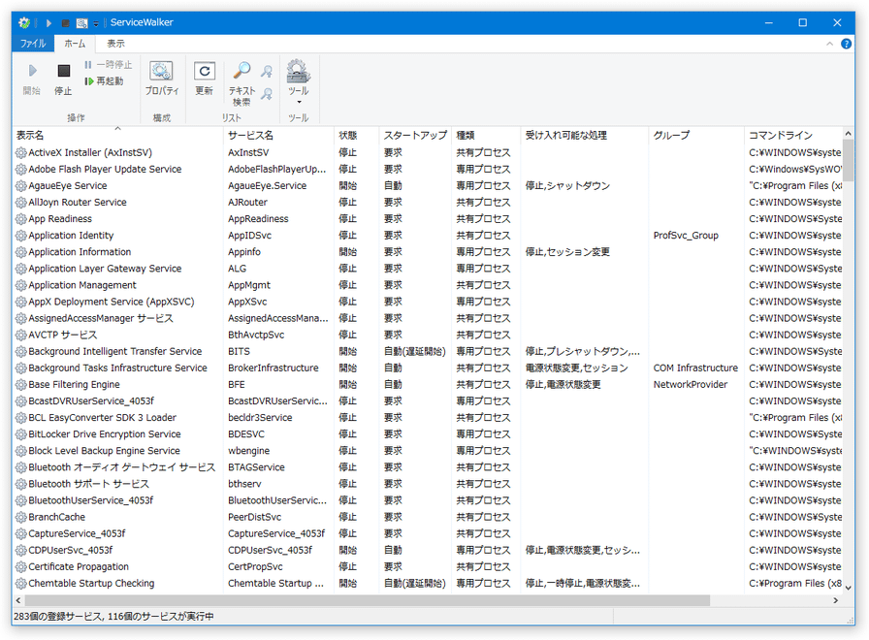869x640 pixels.
Task: Click the stop square in the quick access toolbar
Action: pos(65,22)
